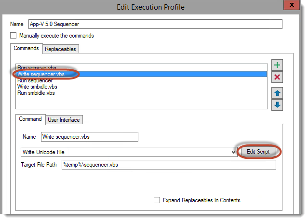This screenshot has height=221, width=308.
Task: Edit the profile Name field
Action: (155, 24)
